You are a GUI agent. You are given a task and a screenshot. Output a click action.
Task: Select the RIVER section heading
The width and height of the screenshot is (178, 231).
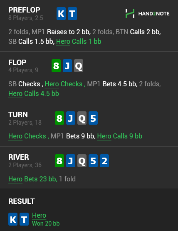pyautogui.click(x=19, y=157)
